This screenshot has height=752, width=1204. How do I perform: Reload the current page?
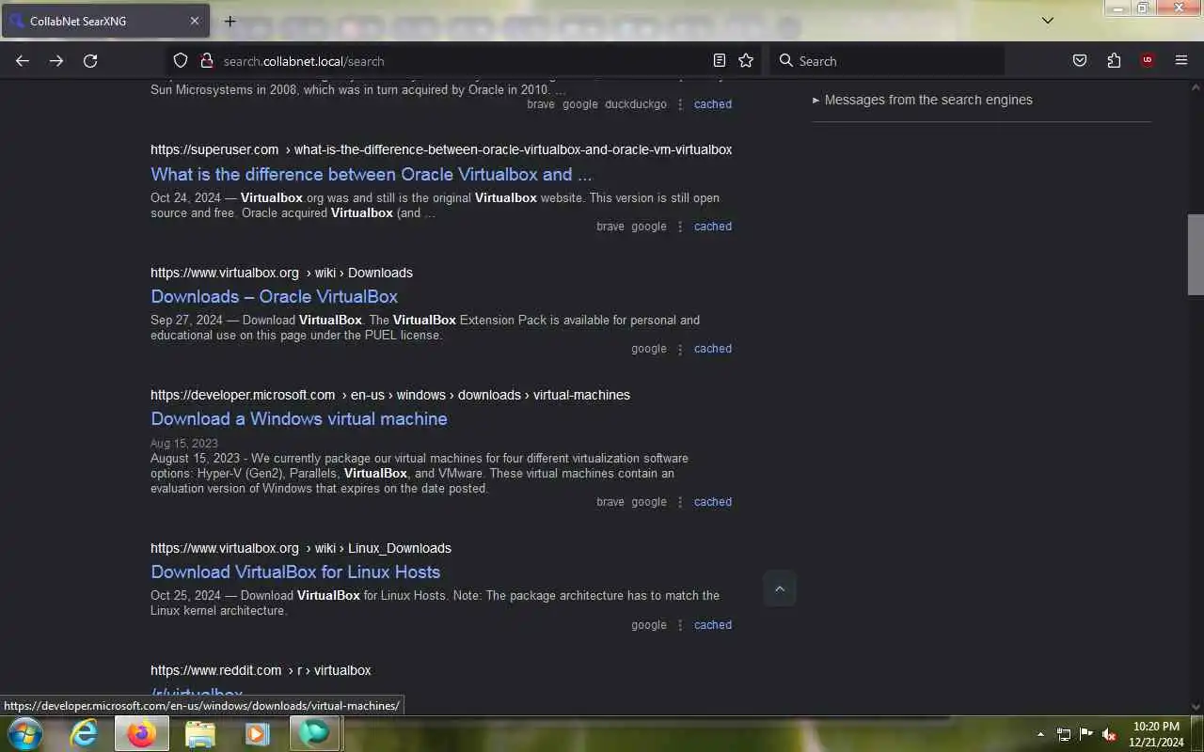(x=90, y=61)
